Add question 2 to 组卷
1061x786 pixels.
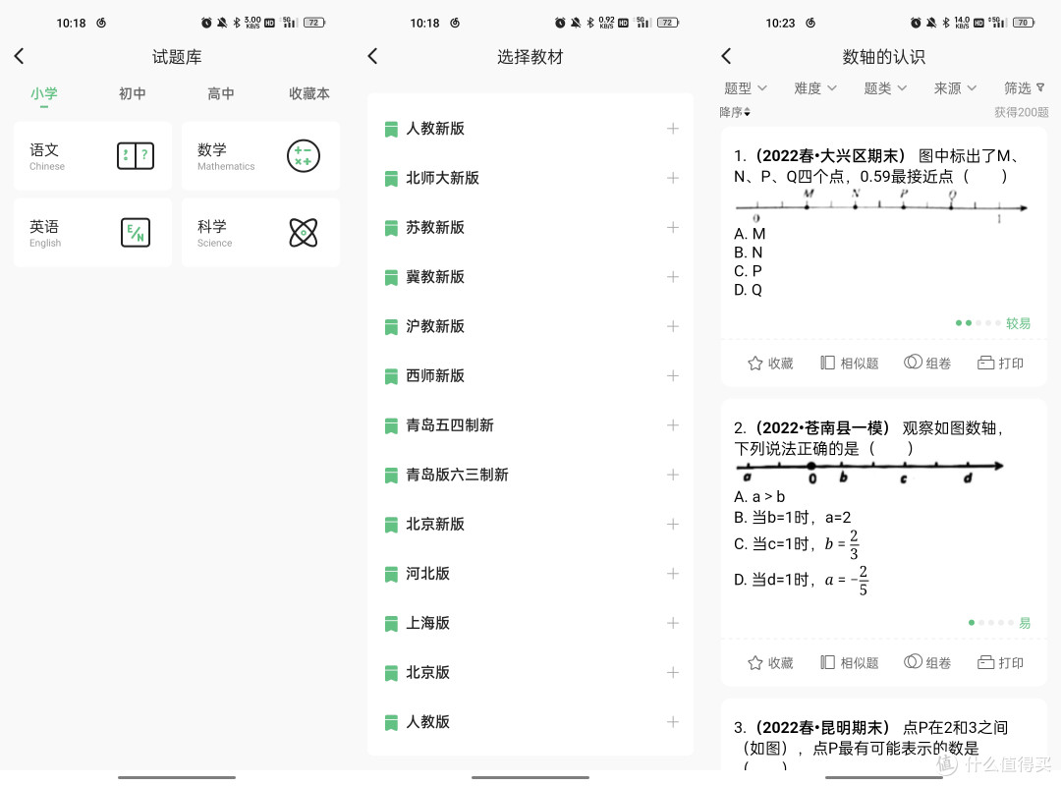(x=927, y=662)
